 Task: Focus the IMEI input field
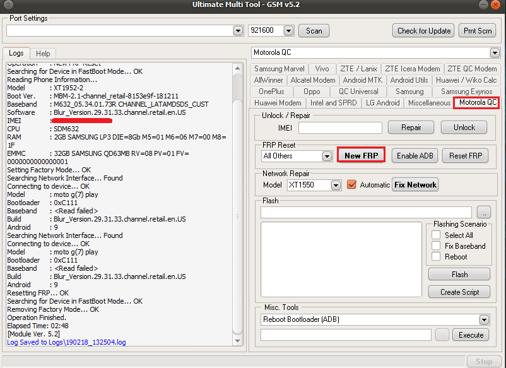coord(340,128)
